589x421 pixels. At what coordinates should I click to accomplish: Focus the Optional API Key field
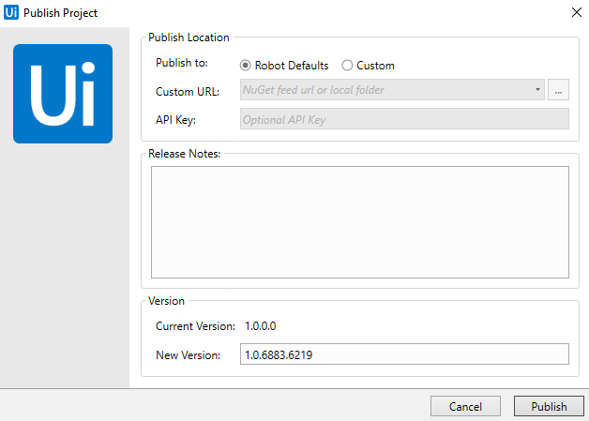coord(403,119)
